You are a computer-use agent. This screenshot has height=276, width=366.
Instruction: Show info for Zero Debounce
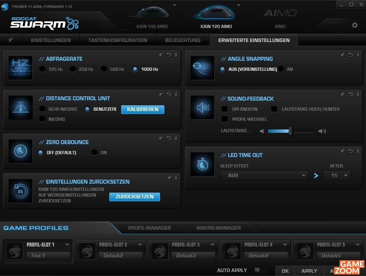point(176,138)
